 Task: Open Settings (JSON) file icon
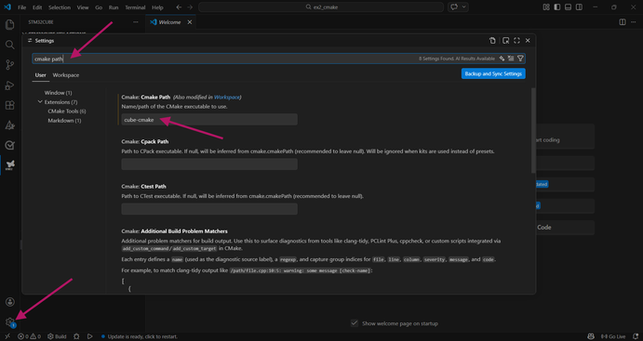492,41
